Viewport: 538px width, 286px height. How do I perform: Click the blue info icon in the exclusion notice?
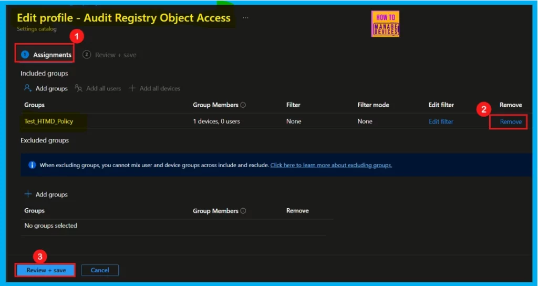[x=32, y=165]
